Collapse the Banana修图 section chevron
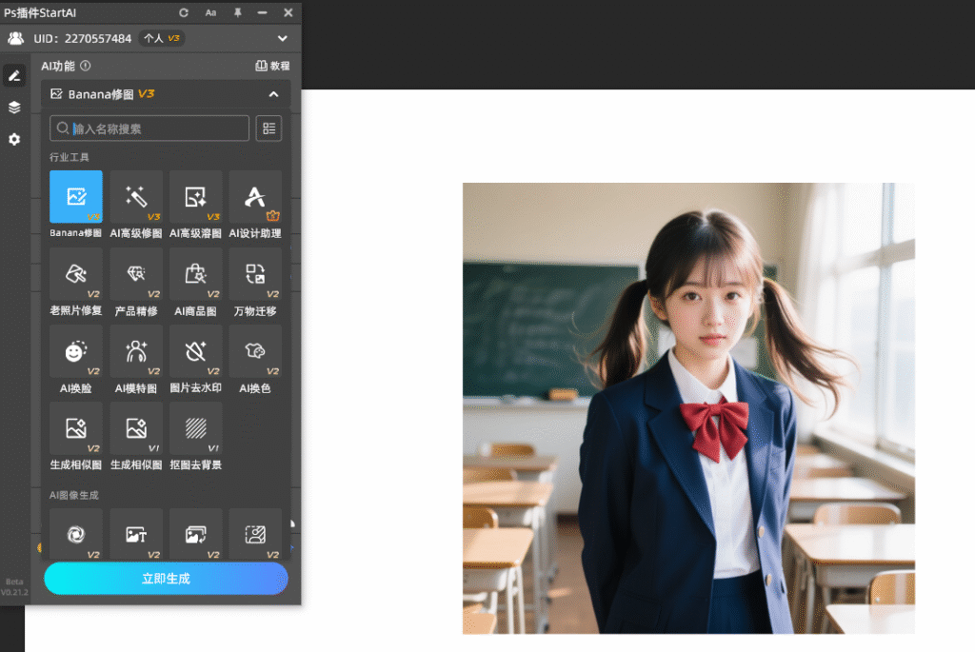Image resolution: width=975 pixels, height=652 pixels. (x=273, y=94)
